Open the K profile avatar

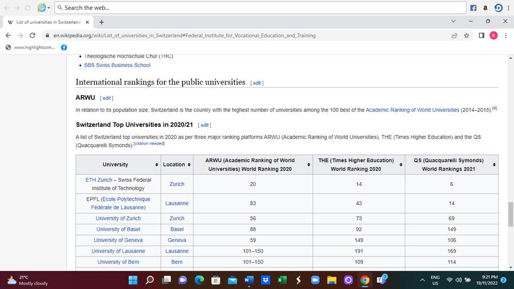(494, 35)
